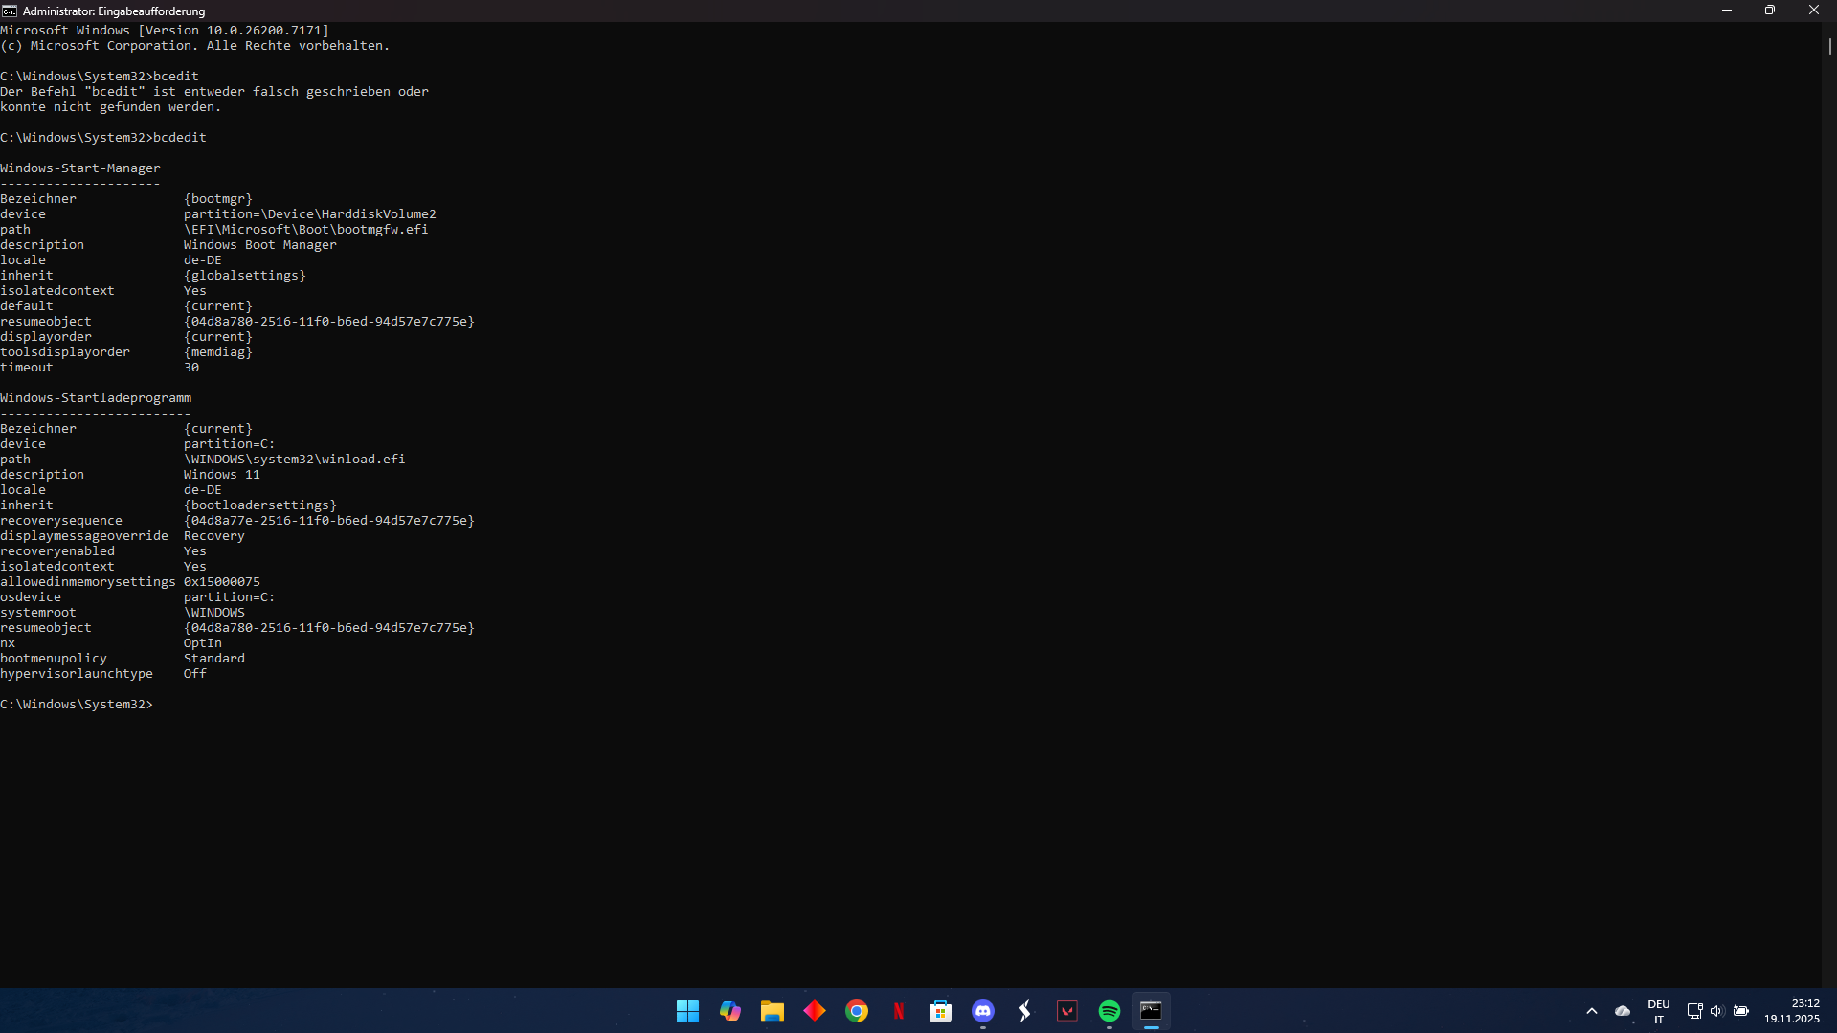The height and width of the screenshot is (1033, 1837).
Task: Click the value '{memdiag}'
Action: (x=218, y=352)
